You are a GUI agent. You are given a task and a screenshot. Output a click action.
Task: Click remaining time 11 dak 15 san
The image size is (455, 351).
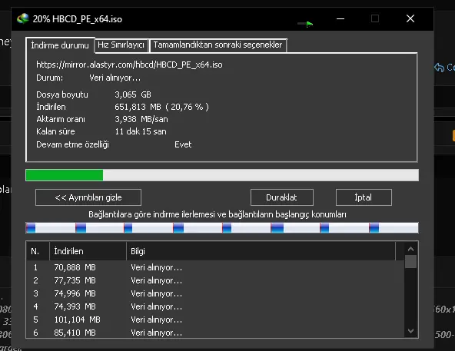(x=141, y=131)
